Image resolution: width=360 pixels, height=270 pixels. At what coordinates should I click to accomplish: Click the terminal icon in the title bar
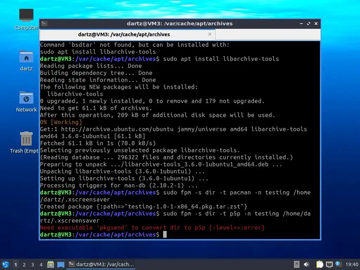click(44, 24)
